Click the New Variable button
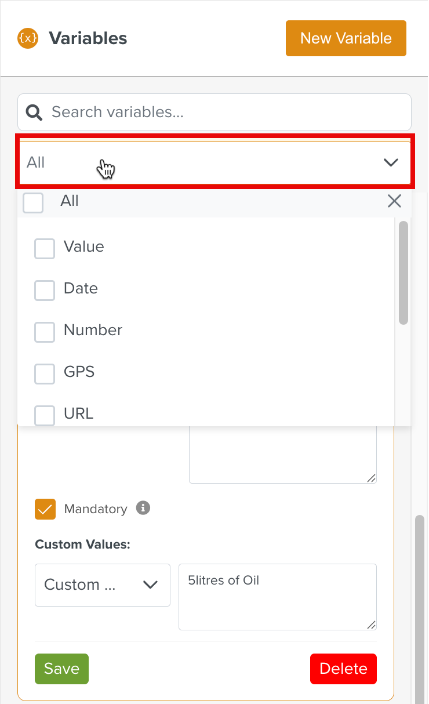The image size is (429, 704). (346, 38)
